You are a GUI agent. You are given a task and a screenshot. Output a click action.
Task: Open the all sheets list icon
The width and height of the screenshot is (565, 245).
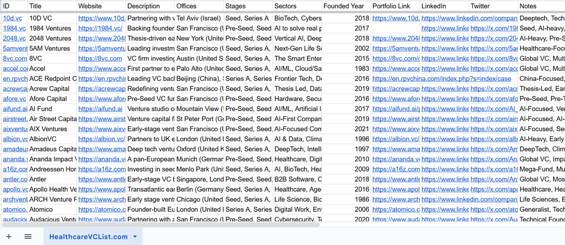point(28,237)
